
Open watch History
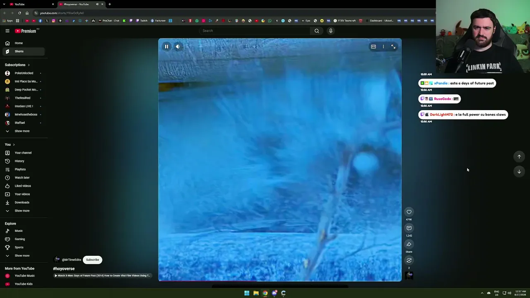(24, 161)
